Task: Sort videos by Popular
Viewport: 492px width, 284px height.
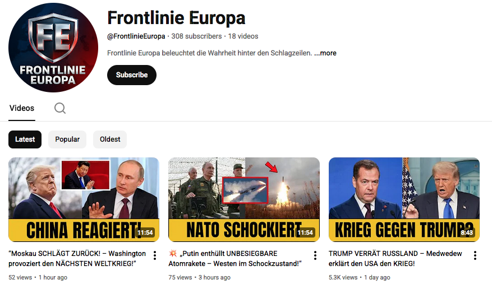Action: pos(67,139)
